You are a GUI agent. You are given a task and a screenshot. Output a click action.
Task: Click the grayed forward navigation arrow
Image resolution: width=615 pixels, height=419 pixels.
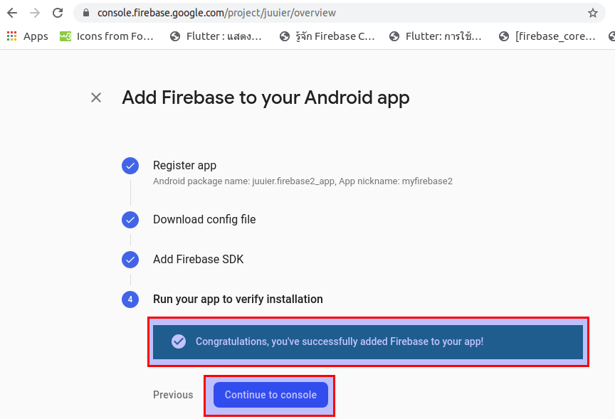click(34, 12)
